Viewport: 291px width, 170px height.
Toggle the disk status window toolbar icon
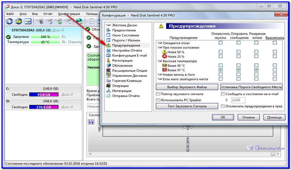pyautogui.click(x=28, y=21)
